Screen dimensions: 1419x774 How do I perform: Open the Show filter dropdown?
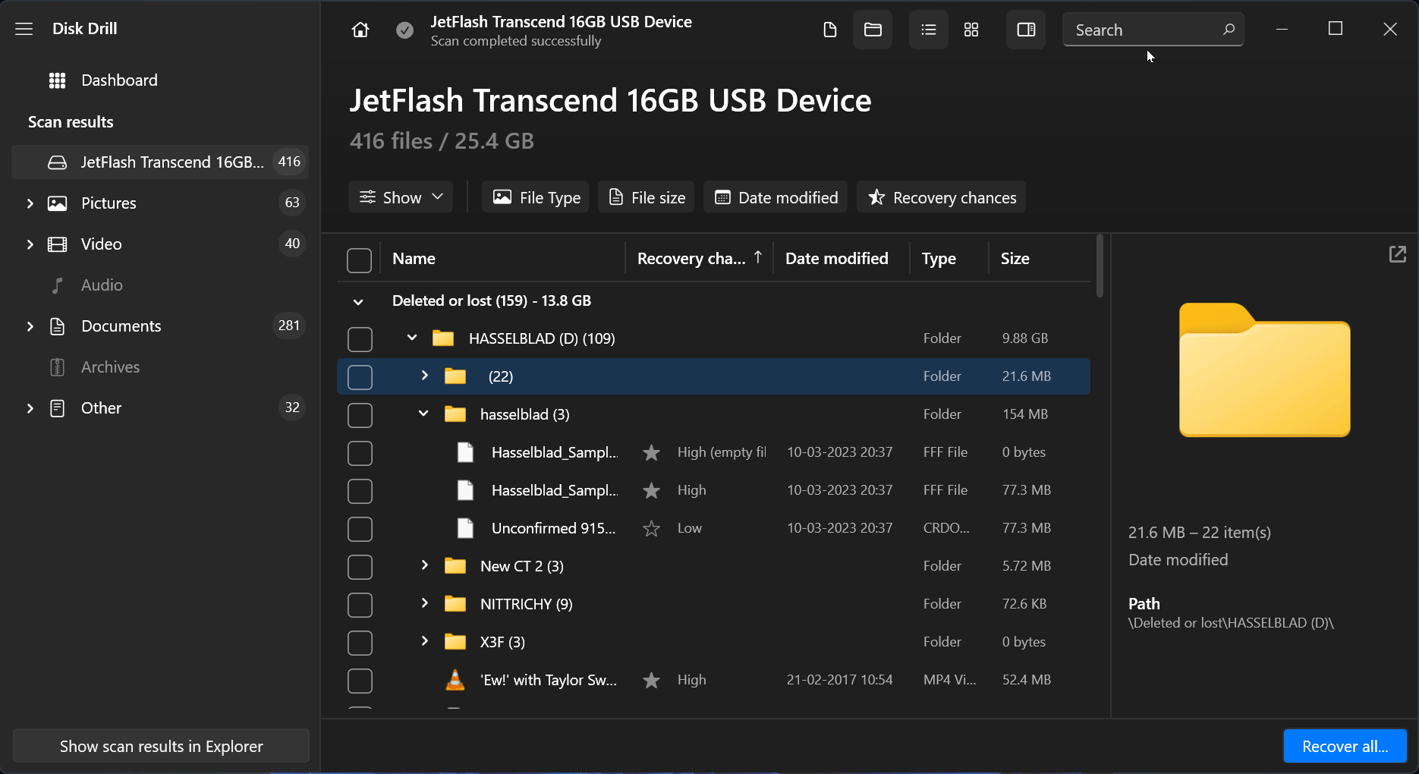click(401, 197)
